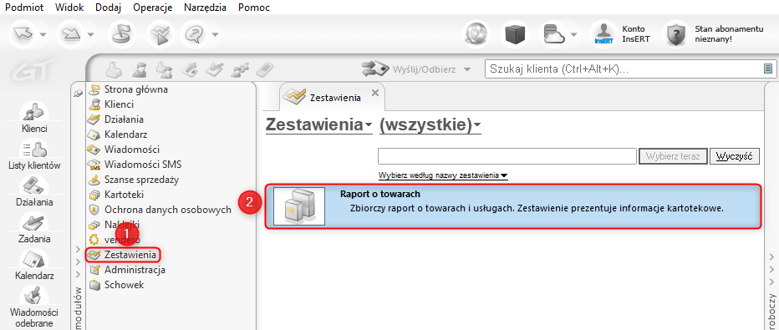Check the Stan abonamentu shield icon
This screenshot has width=779, height=330.
(676, 35)
